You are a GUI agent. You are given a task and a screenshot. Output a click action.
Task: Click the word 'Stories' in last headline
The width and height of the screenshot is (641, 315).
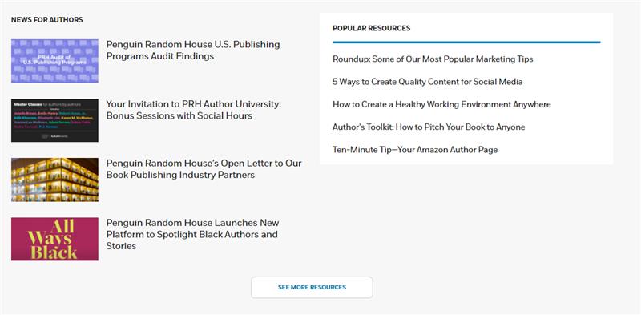point(121,246)
